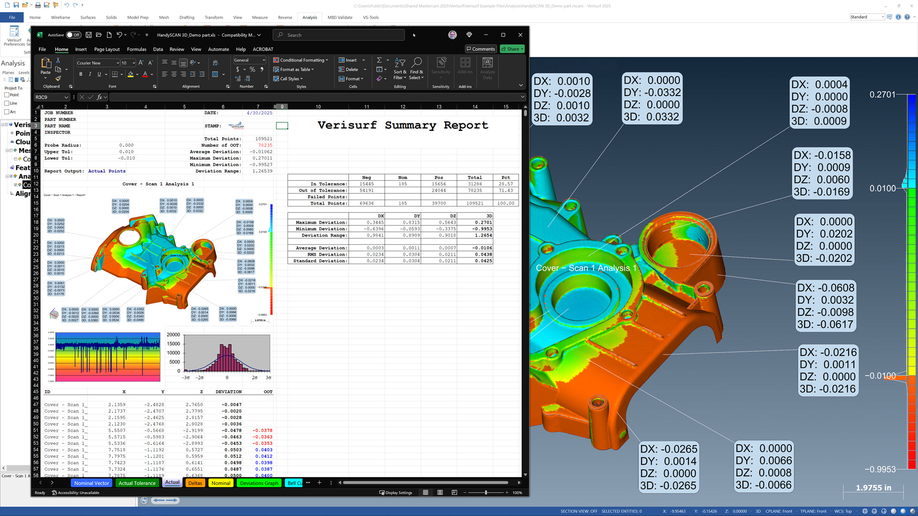Check the Arc checkbox under Project To

pyautogui.click(x=7, y=112)
